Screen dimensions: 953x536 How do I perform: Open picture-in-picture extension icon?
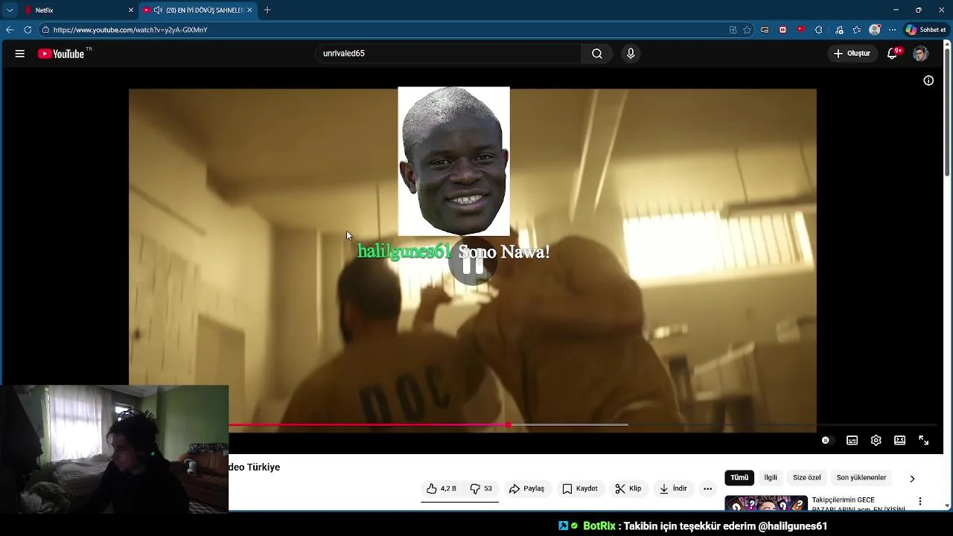pyautogui.click(x=765, y=30)
